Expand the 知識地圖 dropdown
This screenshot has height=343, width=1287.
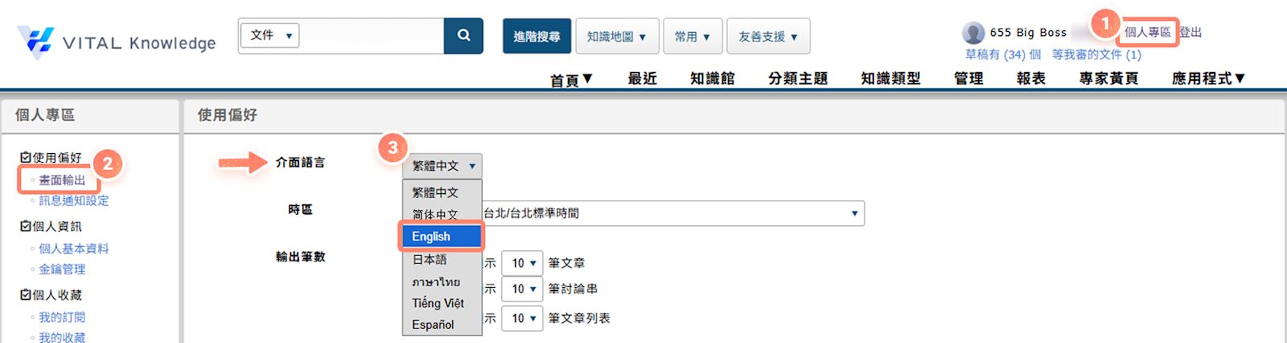(616, 36)
